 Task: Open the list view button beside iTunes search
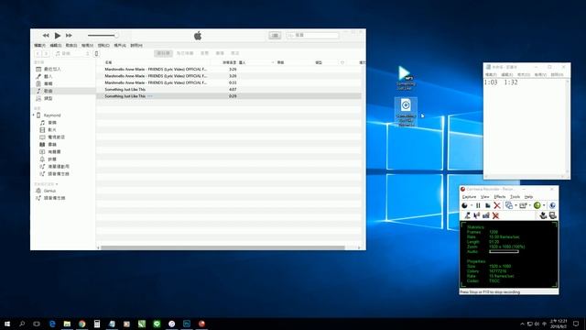click(x=275, y=36)
